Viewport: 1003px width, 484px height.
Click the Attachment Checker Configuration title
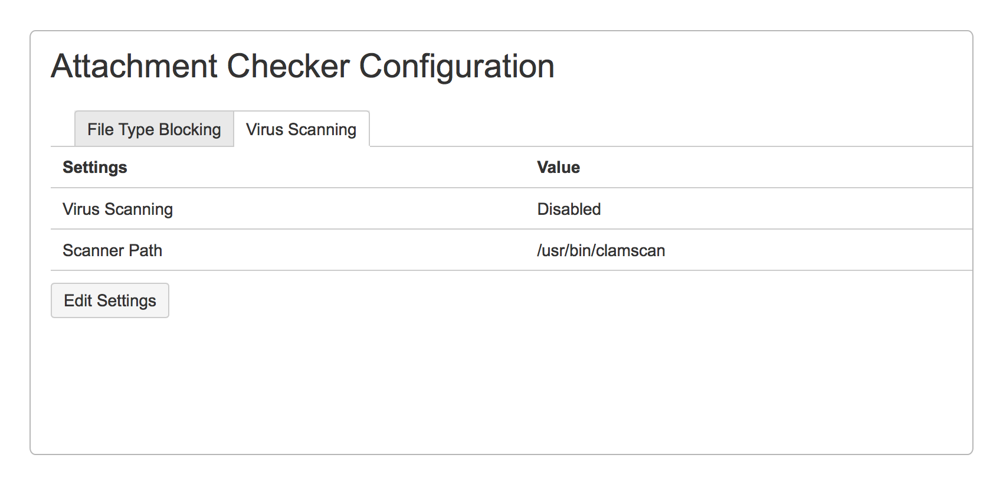tap(302, 66)
